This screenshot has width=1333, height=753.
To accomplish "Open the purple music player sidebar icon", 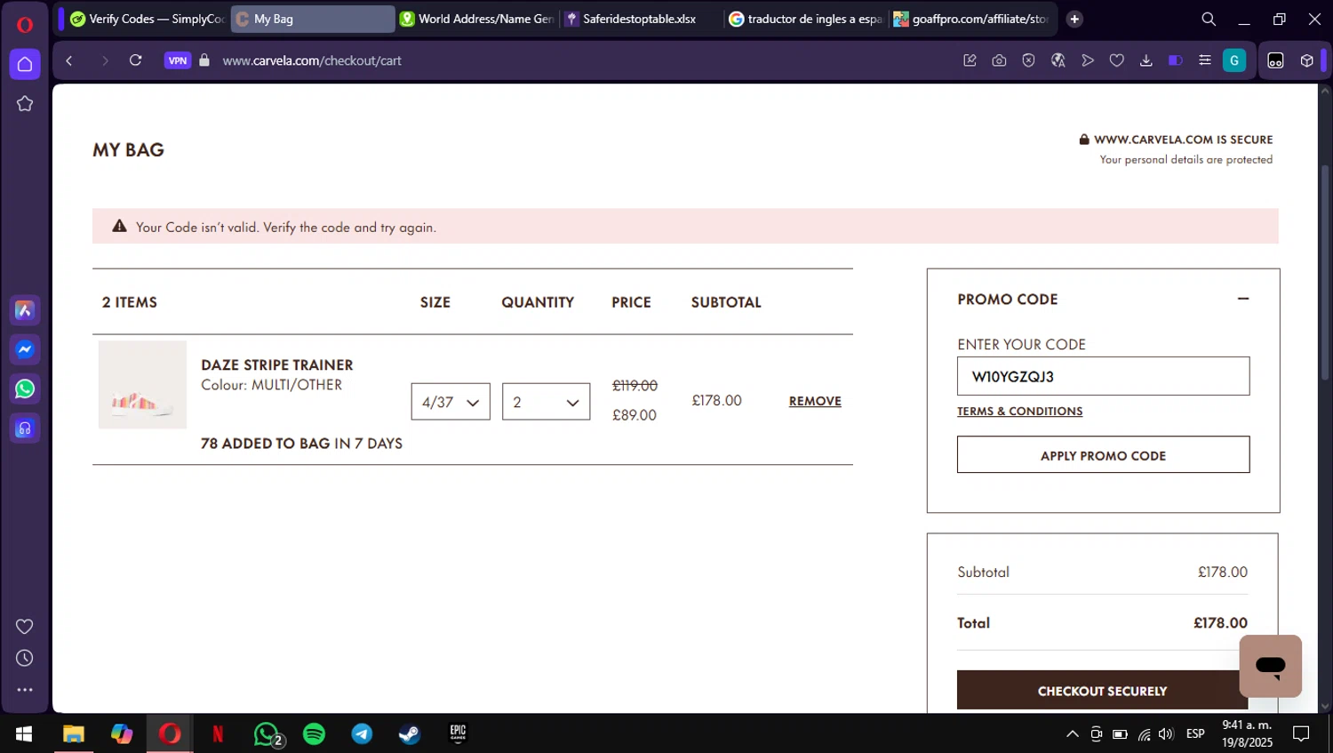I will point(25,429).
